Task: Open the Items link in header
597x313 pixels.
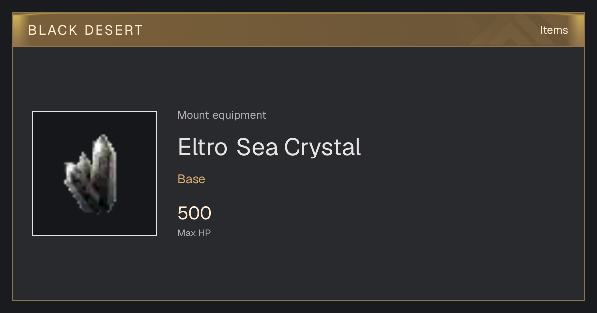Action: click(x=554, y=30)
